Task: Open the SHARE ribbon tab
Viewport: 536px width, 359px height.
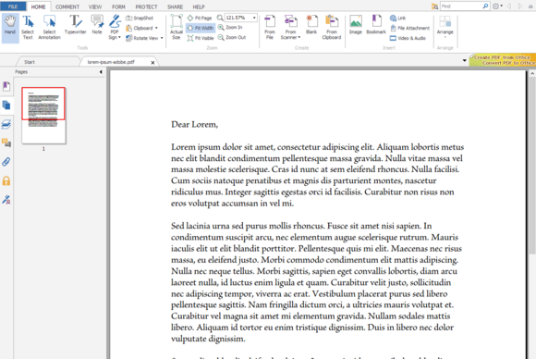Action: (x=175, y=6)
